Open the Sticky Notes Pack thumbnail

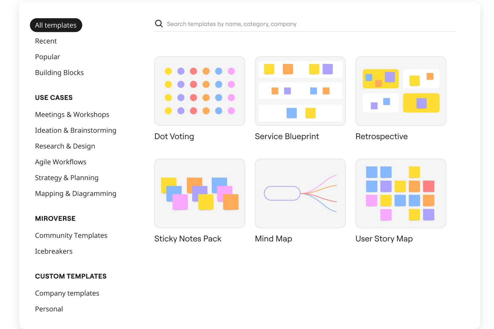coord(200,194)
